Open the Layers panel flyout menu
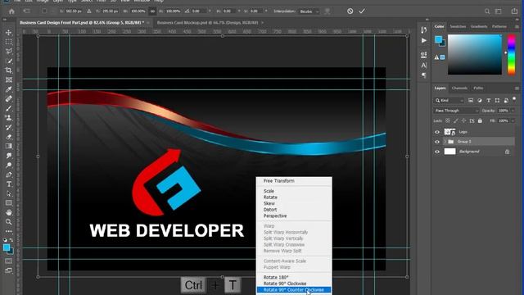The width and height of the screenshot is (524, 295). (517, 88)
